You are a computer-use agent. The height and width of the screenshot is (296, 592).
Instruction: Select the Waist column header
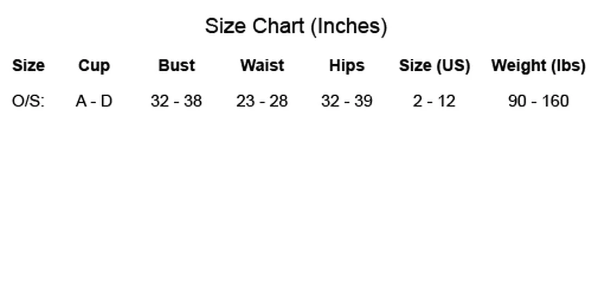pos(262,66)
